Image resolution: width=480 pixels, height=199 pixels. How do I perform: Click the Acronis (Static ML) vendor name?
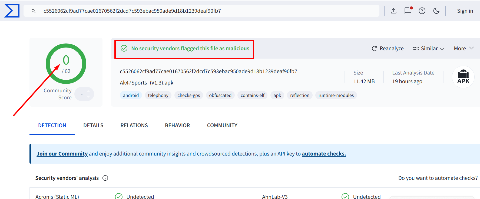(x=57, y=197)
